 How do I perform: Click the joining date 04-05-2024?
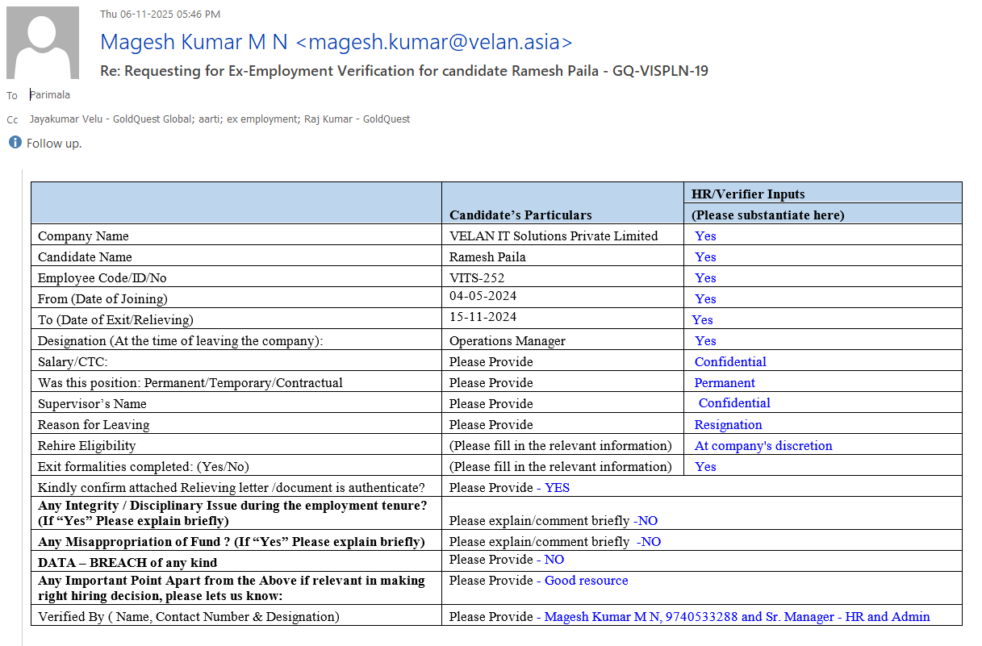pyautogui.click(x=483, y=297)
